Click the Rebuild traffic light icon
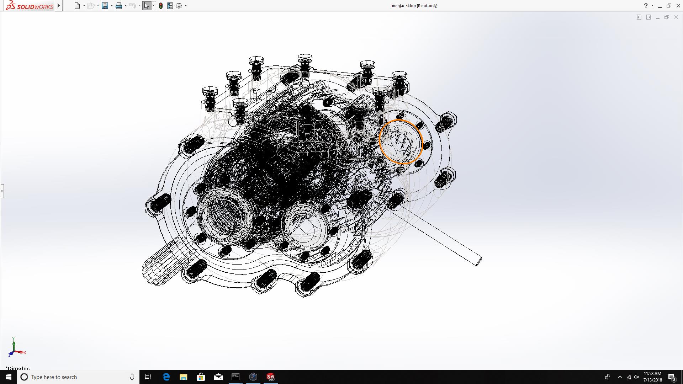Screen dimensions: 683x384 (161, 6)
